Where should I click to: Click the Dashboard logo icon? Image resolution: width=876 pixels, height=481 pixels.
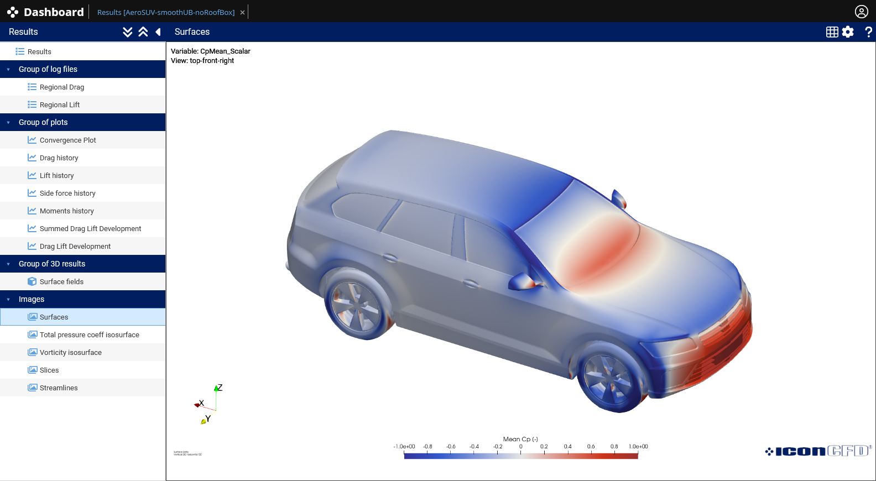pos(12,12)
